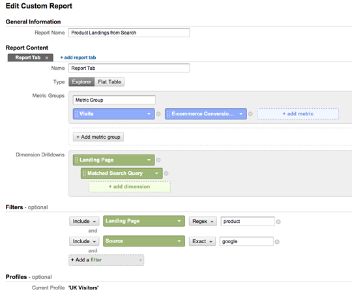Delete the Matched Search Query dimension
This screenshot has width=352, height=294.
click(x=166, y=173)
